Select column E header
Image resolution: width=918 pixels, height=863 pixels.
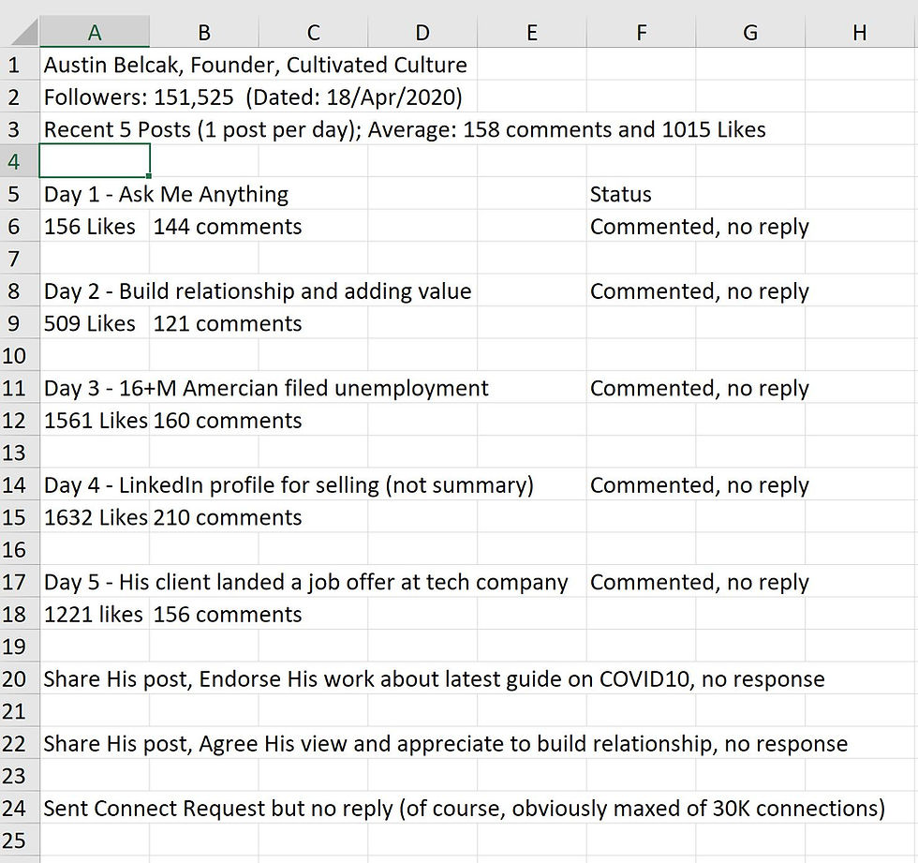click(x=532, y=32)
